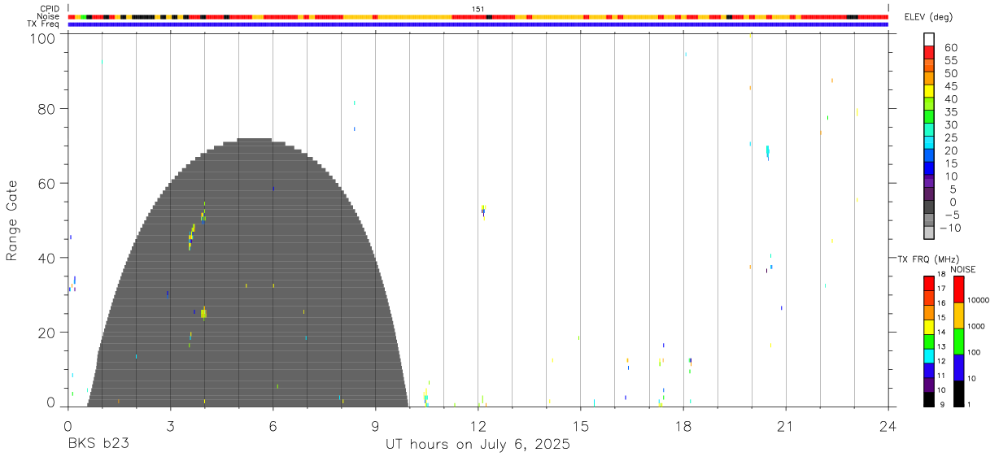Select the elevation colorbar label 15

(950, 163)
